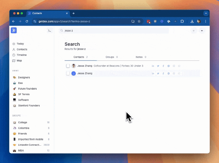219x163 pixels.
Task: Open LinkedIn icon for first Jesse Zhang
Action: pos(153,66)
